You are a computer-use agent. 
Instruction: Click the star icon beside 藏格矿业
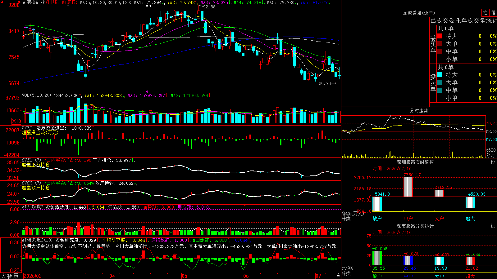tap(24, 2)
